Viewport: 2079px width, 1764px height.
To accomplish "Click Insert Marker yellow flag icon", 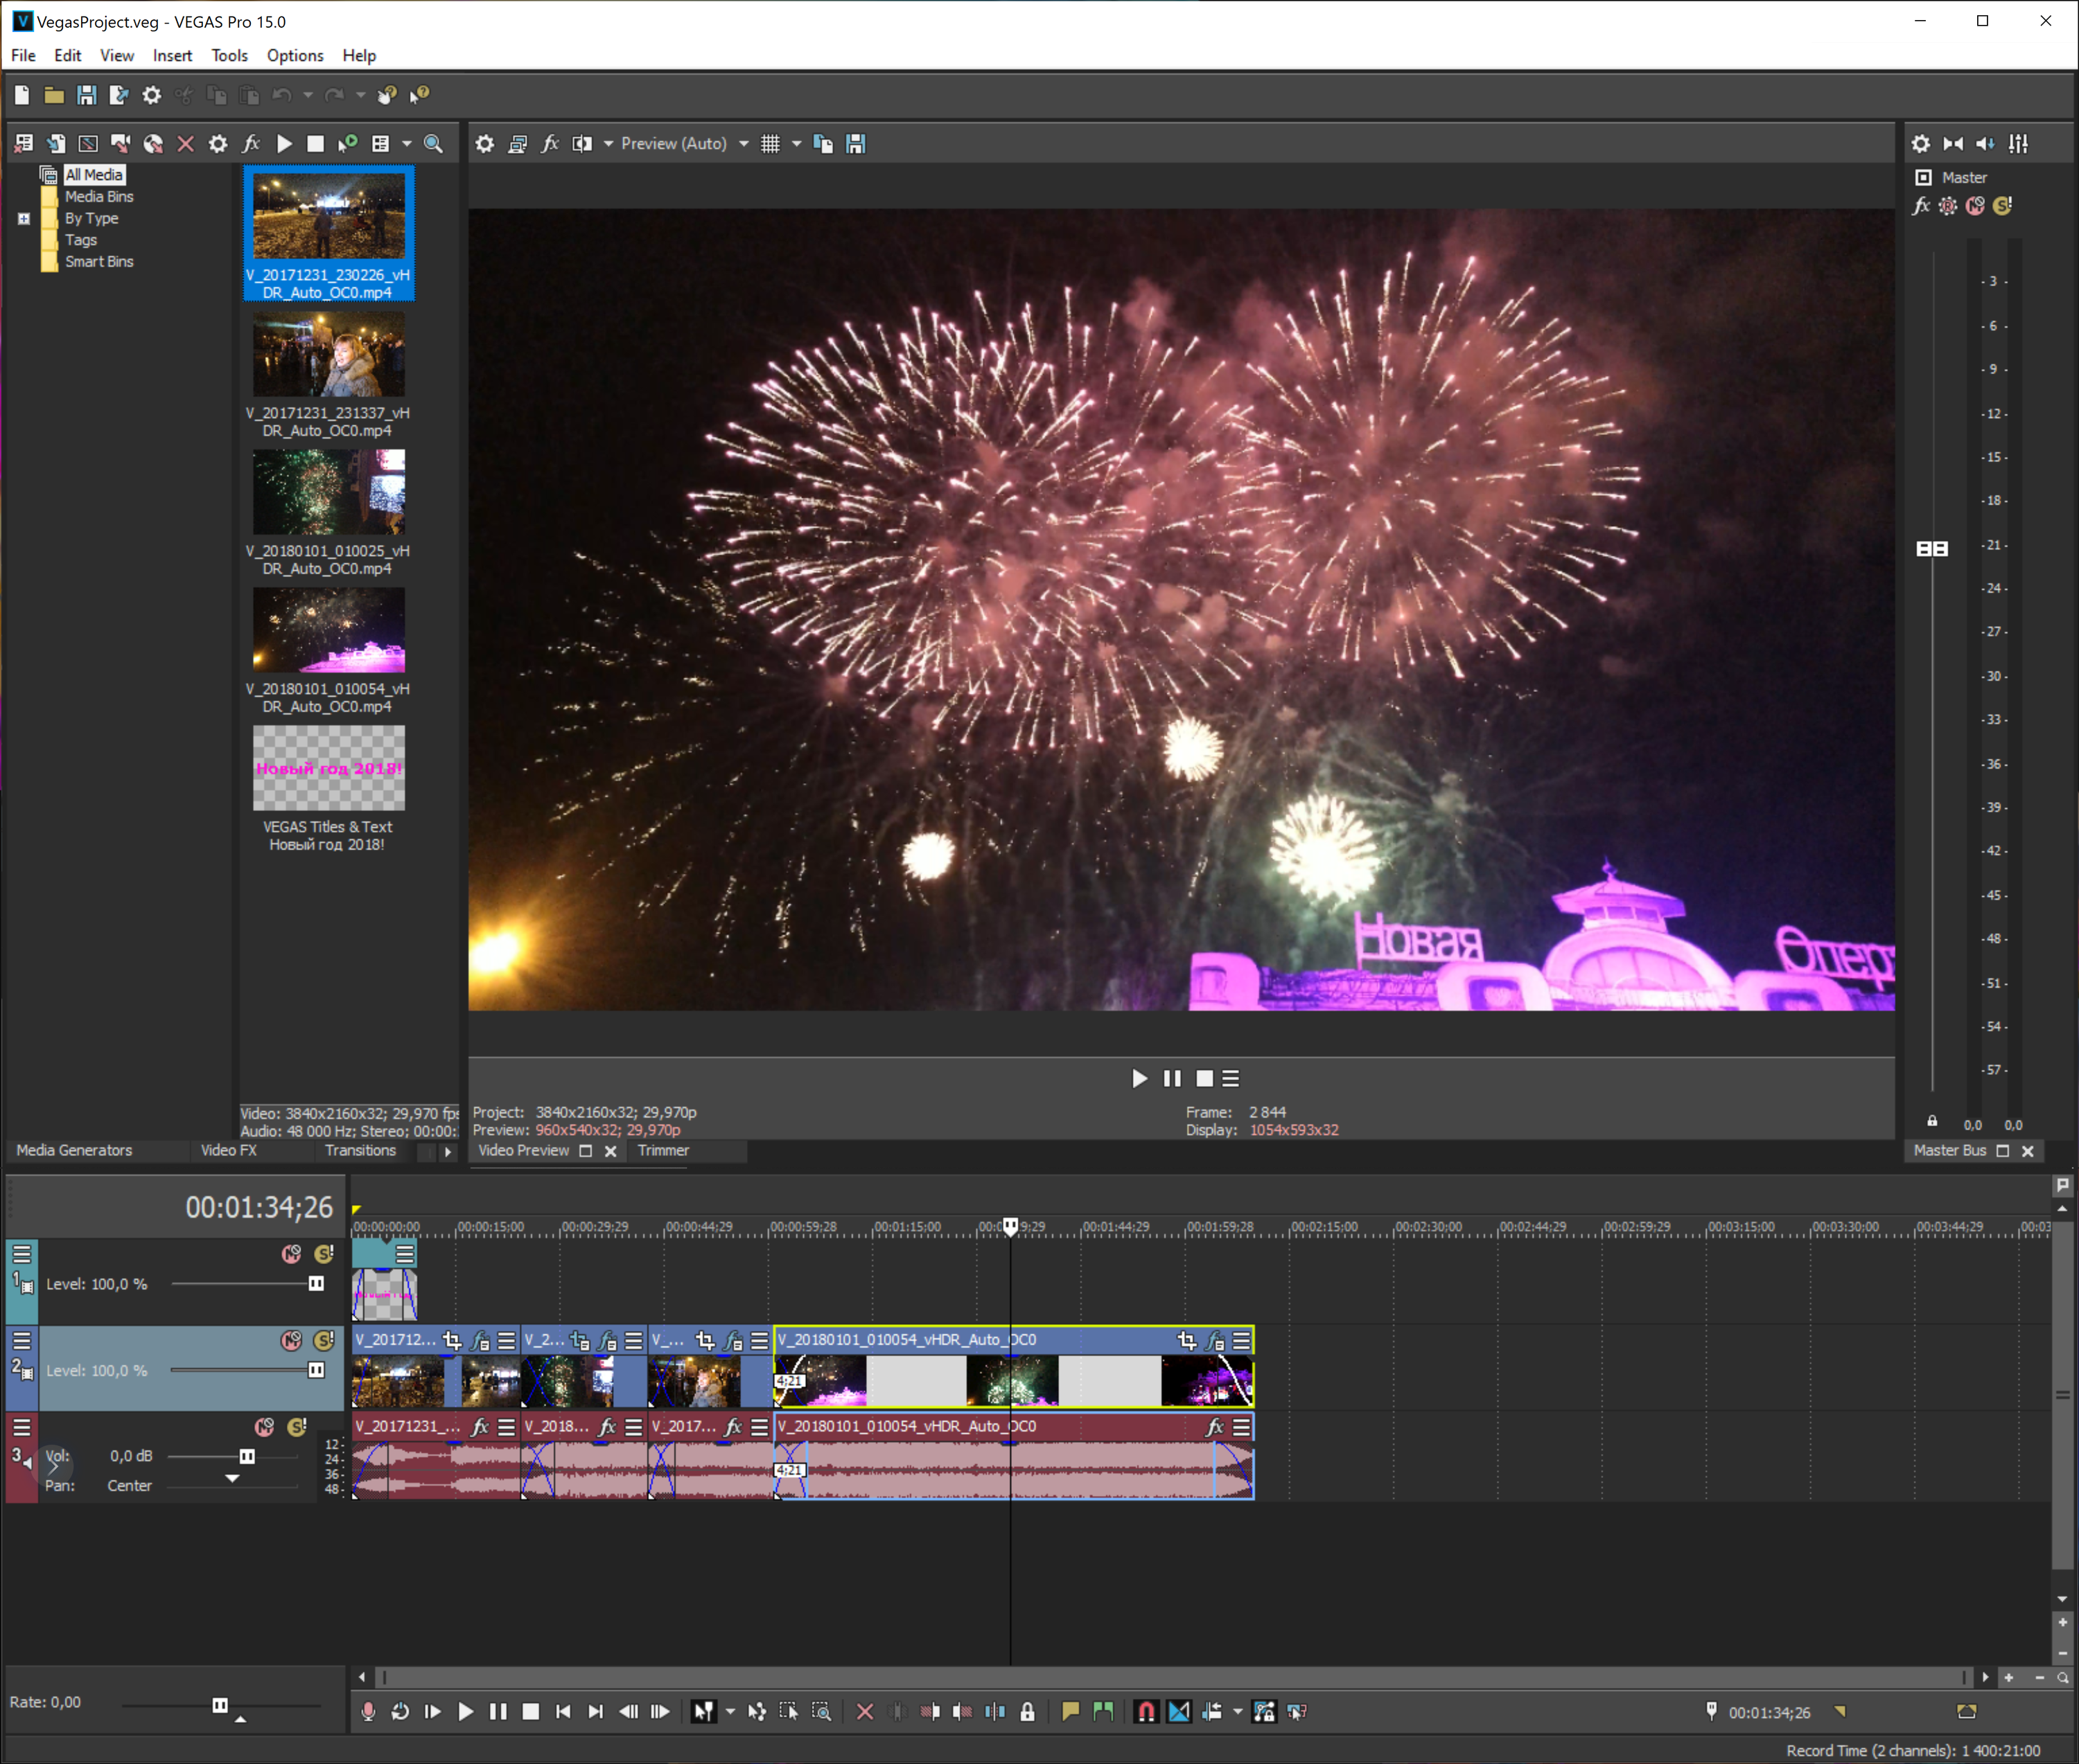I will 1071,1712.
